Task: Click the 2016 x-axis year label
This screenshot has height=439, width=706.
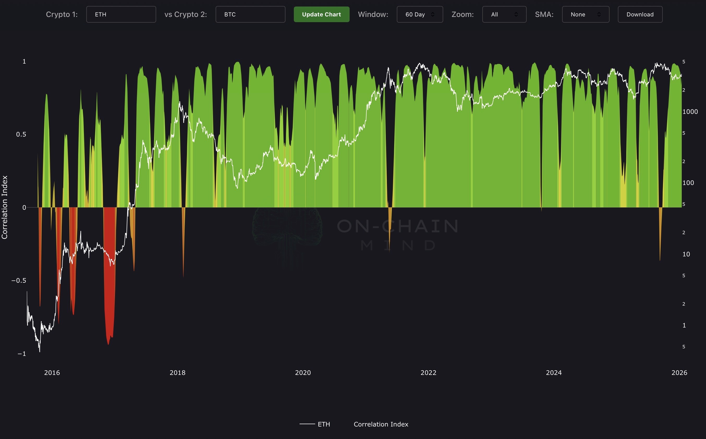Action: (x=52, y=373)
